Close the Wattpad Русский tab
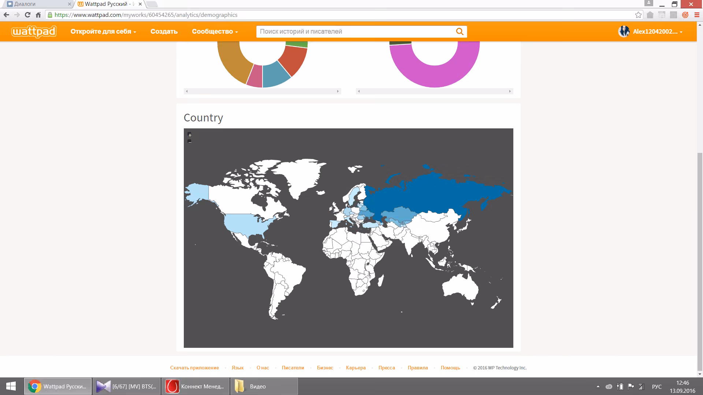 tap(140, 4)
